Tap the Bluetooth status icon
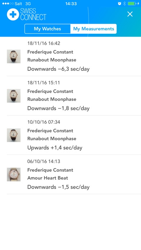Viewport: 141px width, 250px height. coord(124,4)
